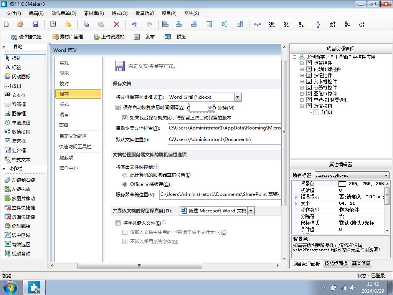
Task: Open the 素材库(R) menu
Action: [95, 13]
